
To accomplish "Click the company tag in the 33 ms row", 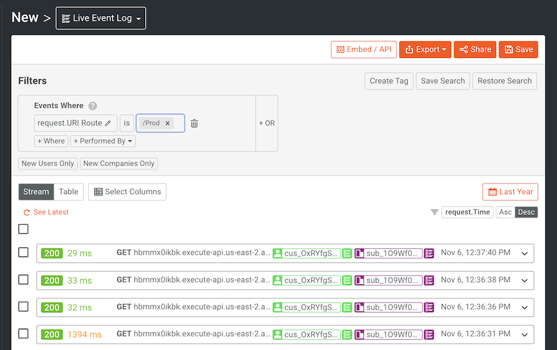I will click(x=389, y=281).
